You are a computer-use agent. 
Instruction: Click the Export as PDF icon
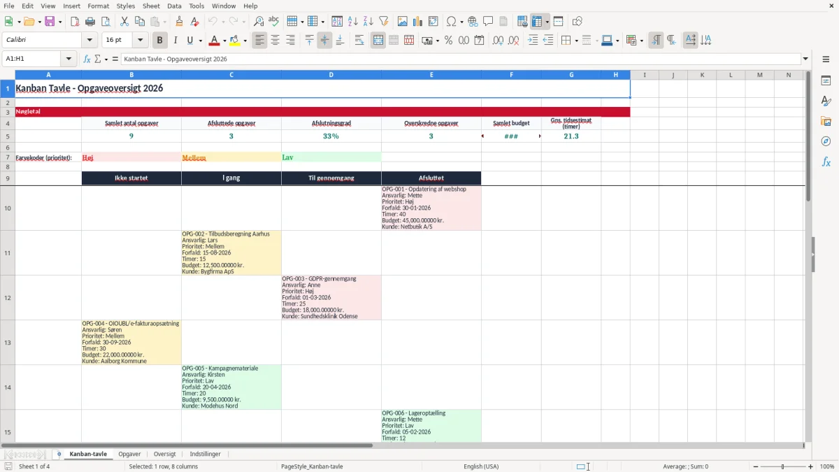[75, 22]
